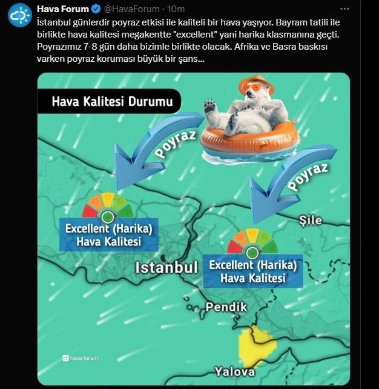Click the hava forum watermark logo
Viewport: 379px width, 389px height.
click(80, 358)
